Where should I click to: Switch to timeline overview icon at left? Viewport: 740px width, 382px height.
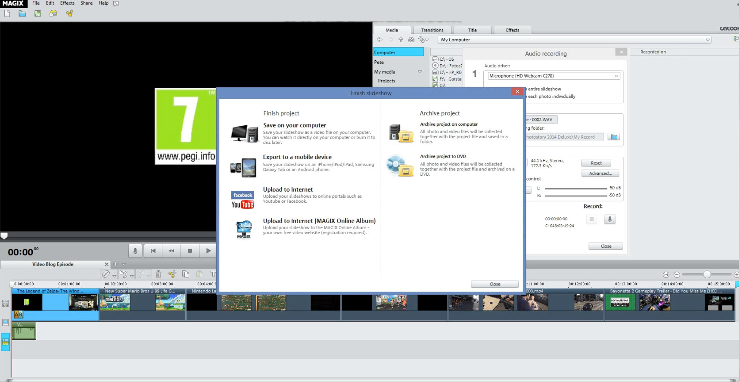5,323
